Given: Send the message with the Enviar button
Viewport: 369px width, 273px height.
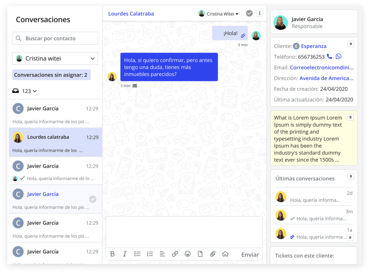Looking at the screenshot, I should tap(250, 254).
